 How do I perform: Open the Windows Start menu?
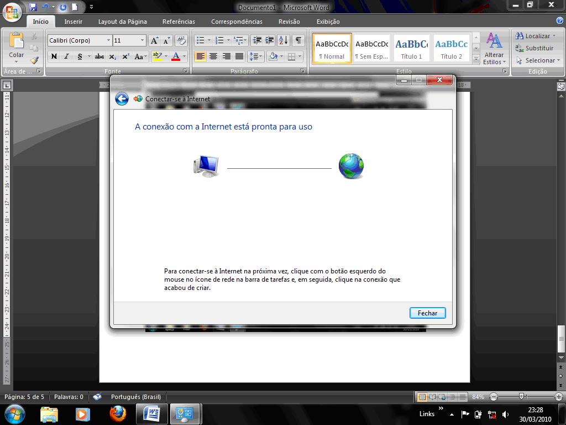click(14, 414)
